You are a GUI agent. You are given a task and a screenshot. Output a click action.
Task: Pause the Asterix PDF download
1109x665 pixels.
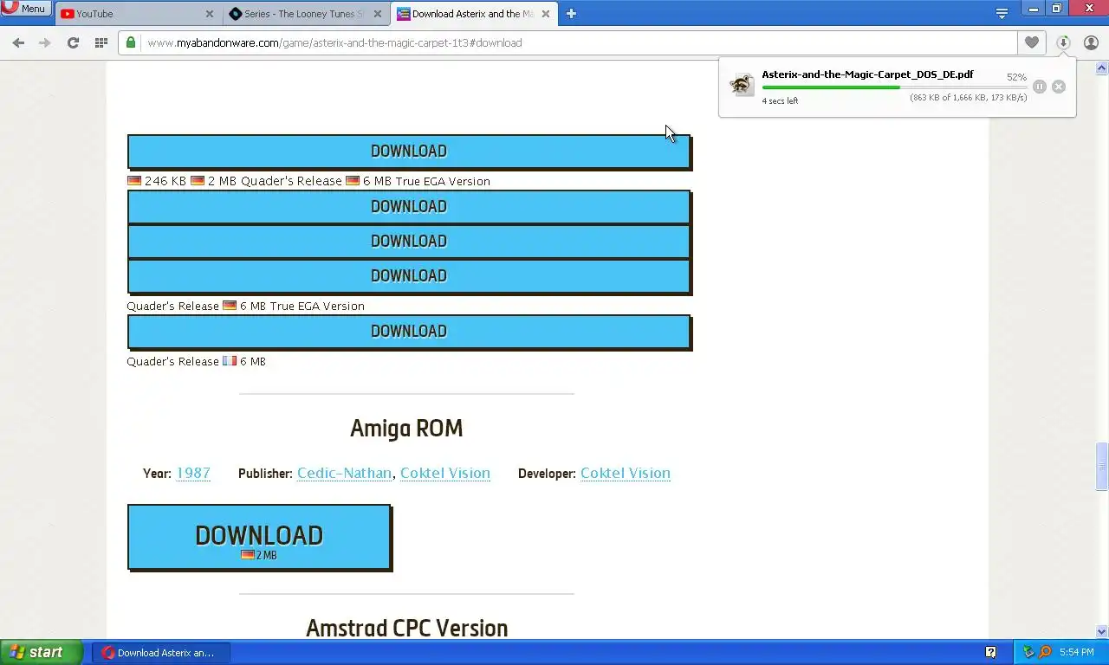pyautogui.click(x=1040, y=87)
